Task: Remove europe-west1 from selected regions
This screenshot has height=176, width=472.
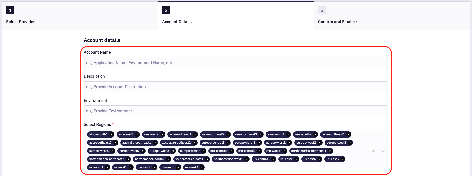Action: pyautogui.click(x=289, y=143)
